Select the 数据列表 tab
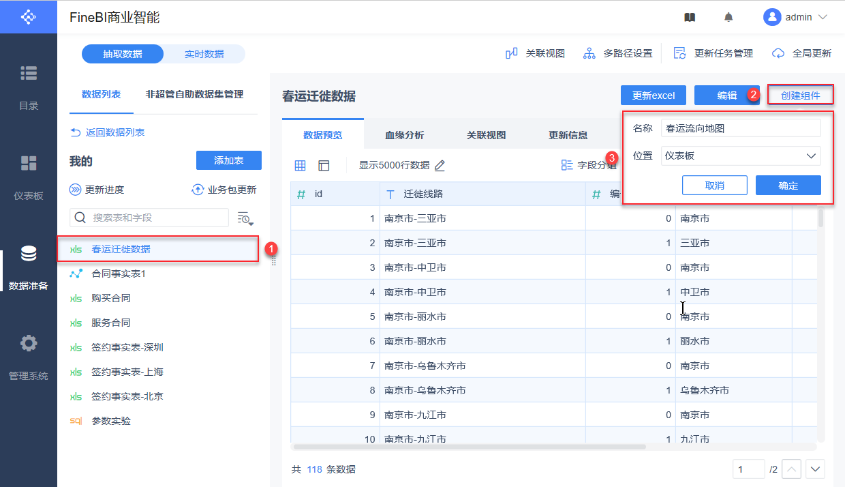 click(x=101, y=94)
